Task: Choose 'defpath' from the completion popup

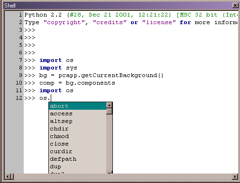Action: pyautogui.click(x=78, y=159)
